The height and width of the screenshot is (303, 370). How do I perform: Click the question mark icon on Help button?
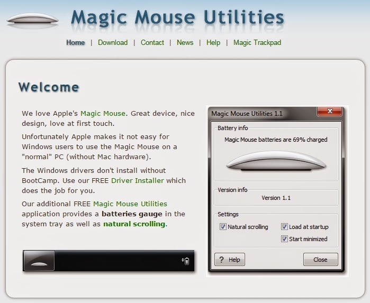221,260
